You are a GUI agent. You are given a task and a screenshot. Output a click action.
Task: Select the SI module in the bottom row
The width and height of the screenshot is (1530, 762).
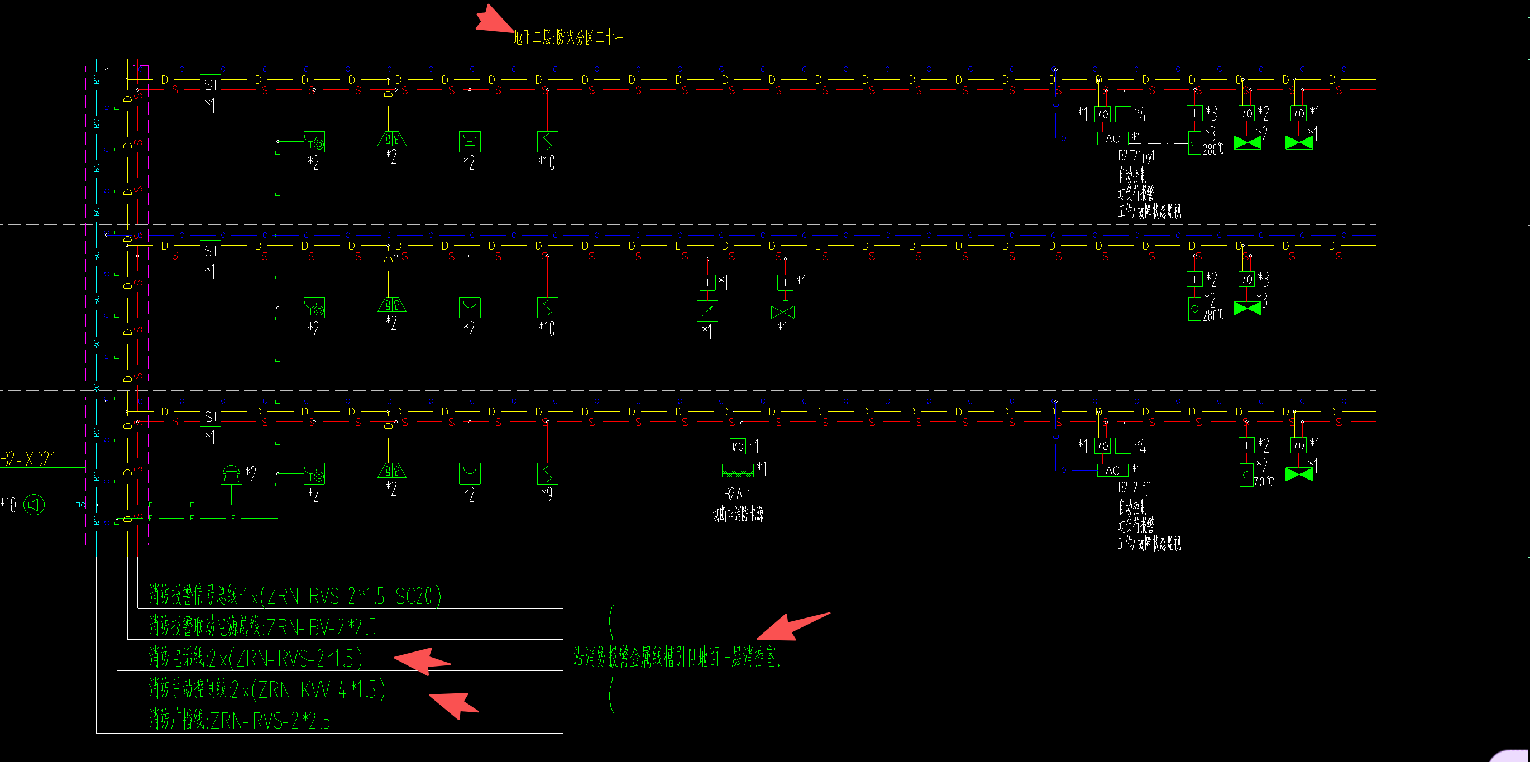tap(211, 417)
